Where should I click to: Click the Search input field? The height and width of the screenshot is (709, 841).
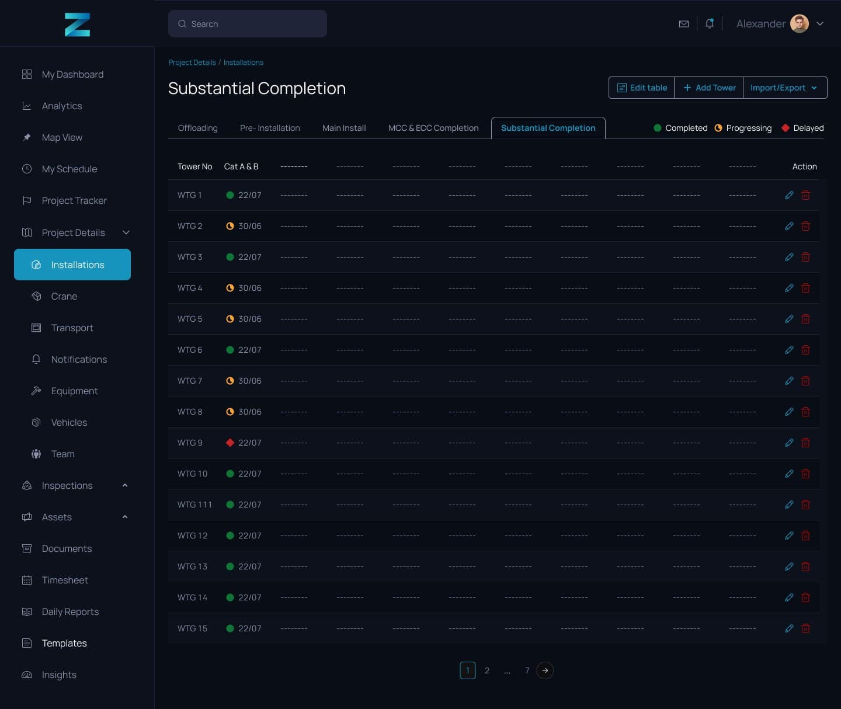pos(248,24)
